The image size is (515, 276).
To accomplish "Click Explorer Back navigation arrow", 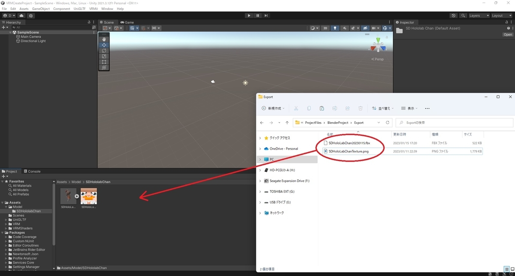I will click(262, 123).
